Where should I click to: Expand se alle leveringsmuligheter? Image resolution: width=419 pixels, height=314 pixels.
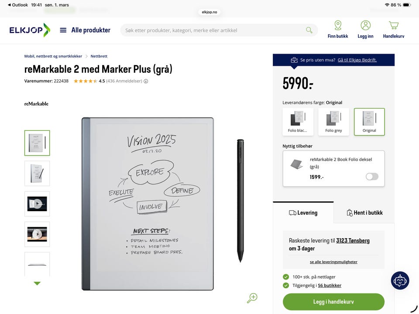333,262
